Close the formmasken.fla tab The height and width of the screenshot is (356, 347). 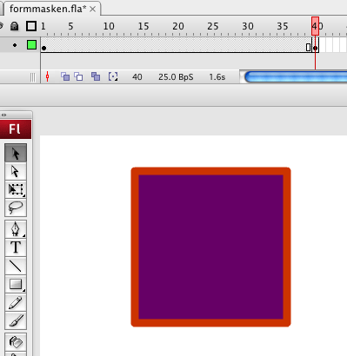click(x=92, y=10)
